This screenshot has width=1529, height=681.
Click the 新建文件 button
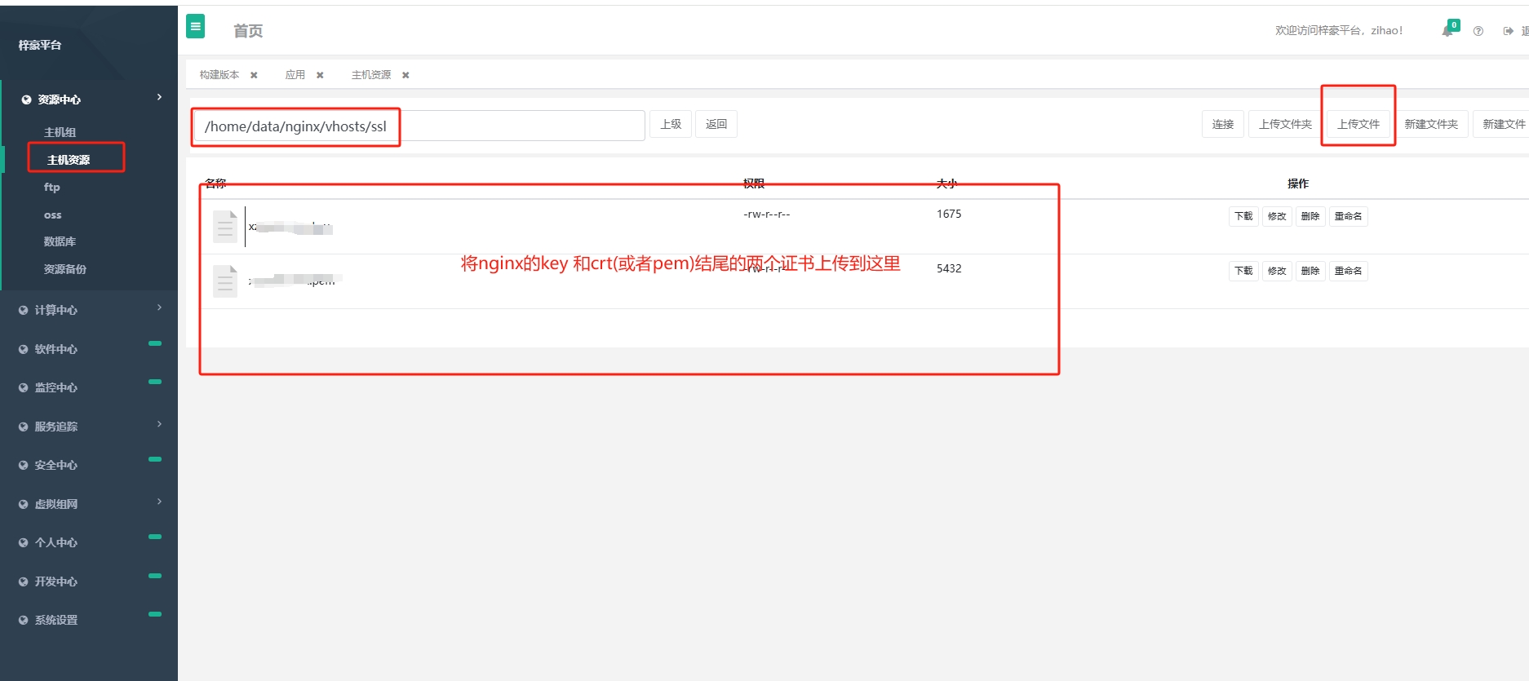[1503, 124]
